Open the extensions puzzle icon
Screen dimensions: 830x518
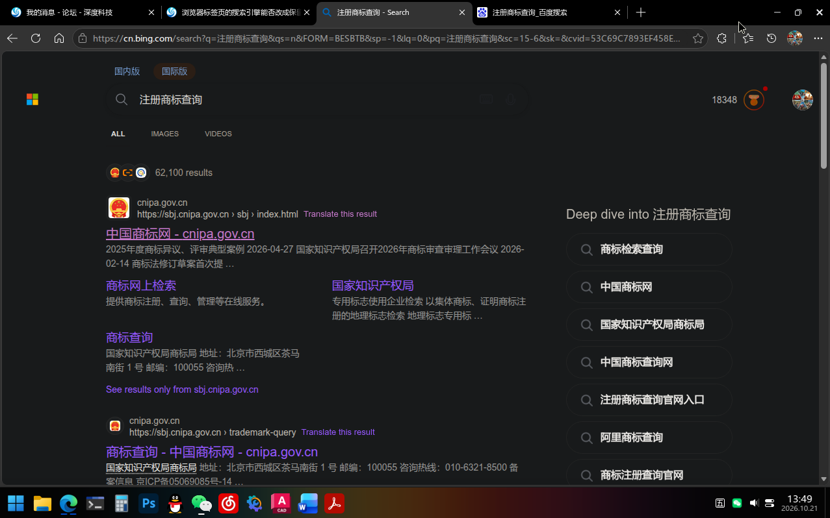click(721, 38)
